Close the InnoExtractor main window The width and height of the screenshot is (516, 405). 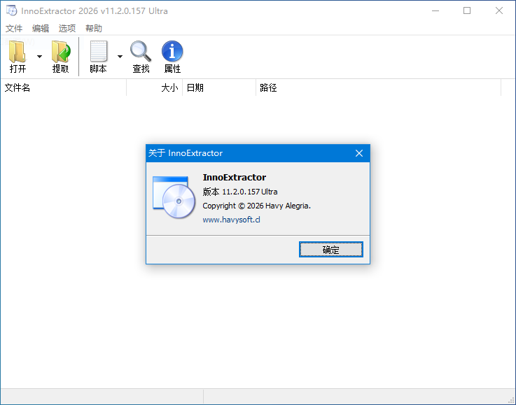pyautogui.click(x=499, y=11)
